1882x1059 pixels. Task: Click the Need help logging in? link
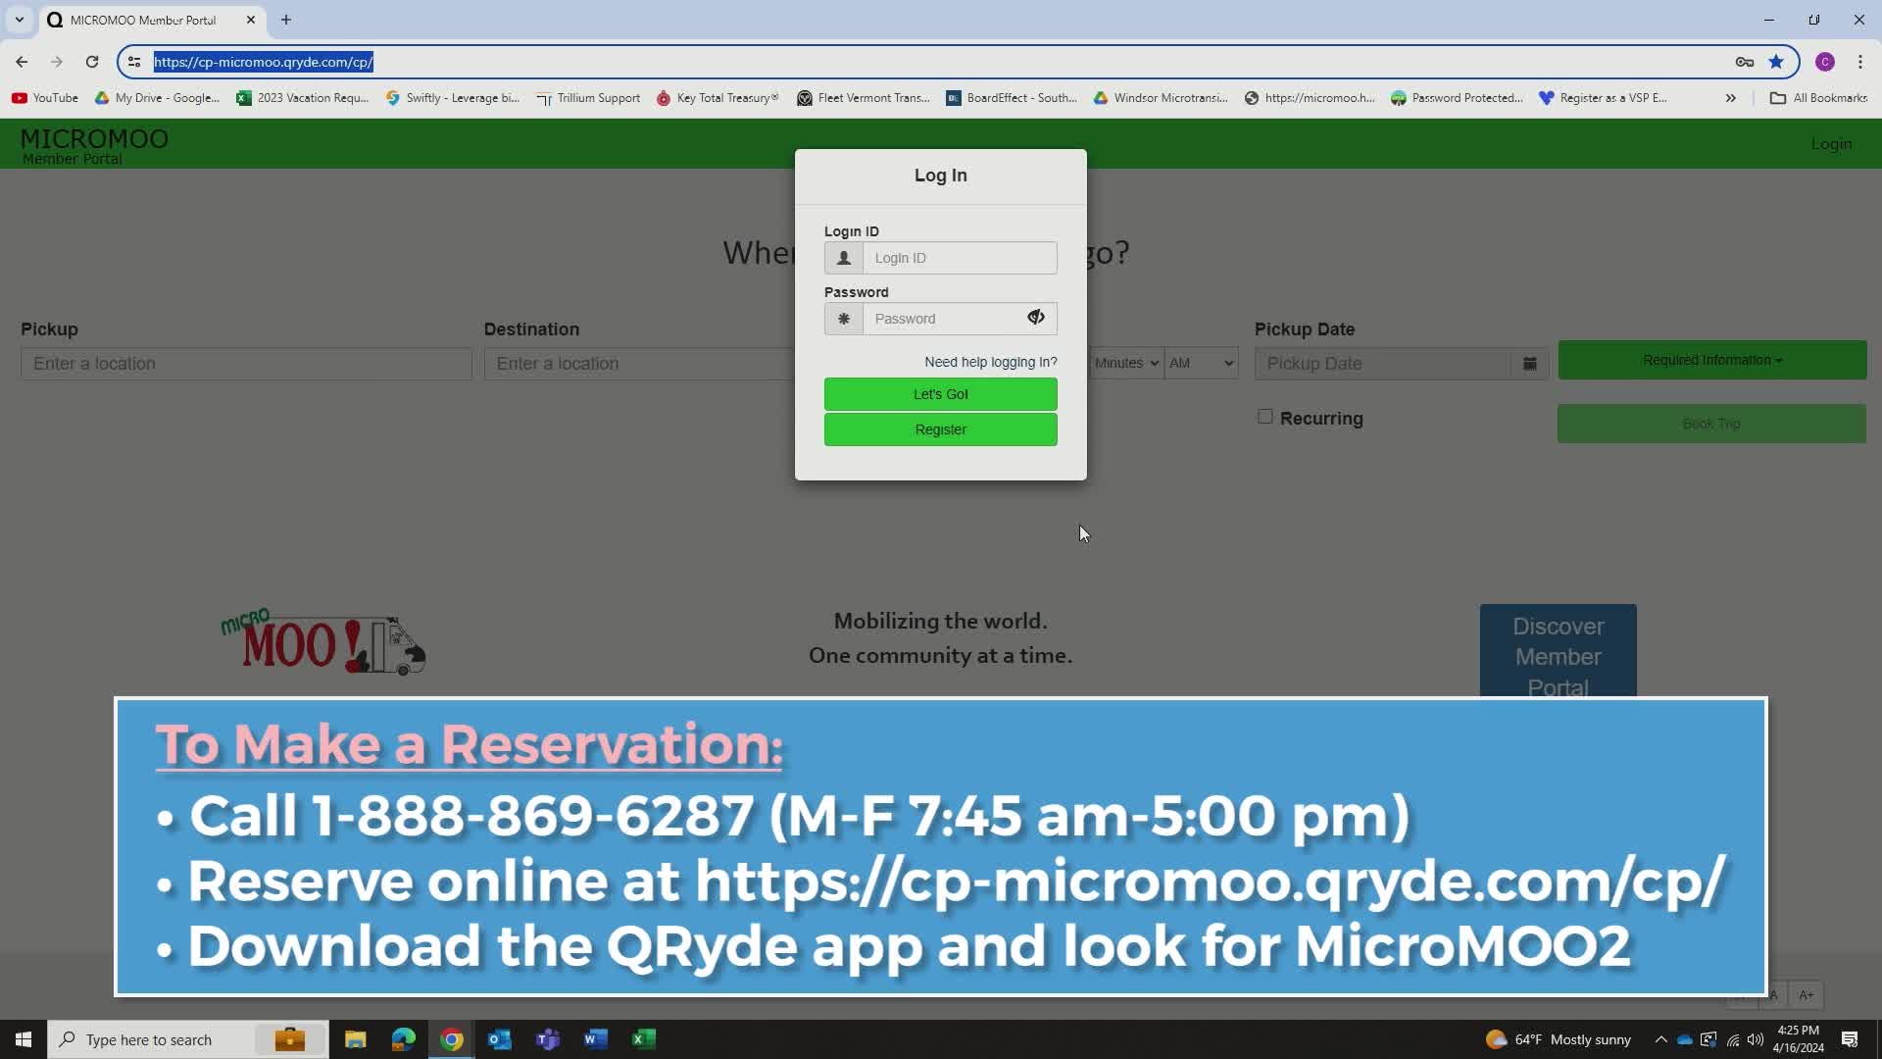(x=991, y=362)
